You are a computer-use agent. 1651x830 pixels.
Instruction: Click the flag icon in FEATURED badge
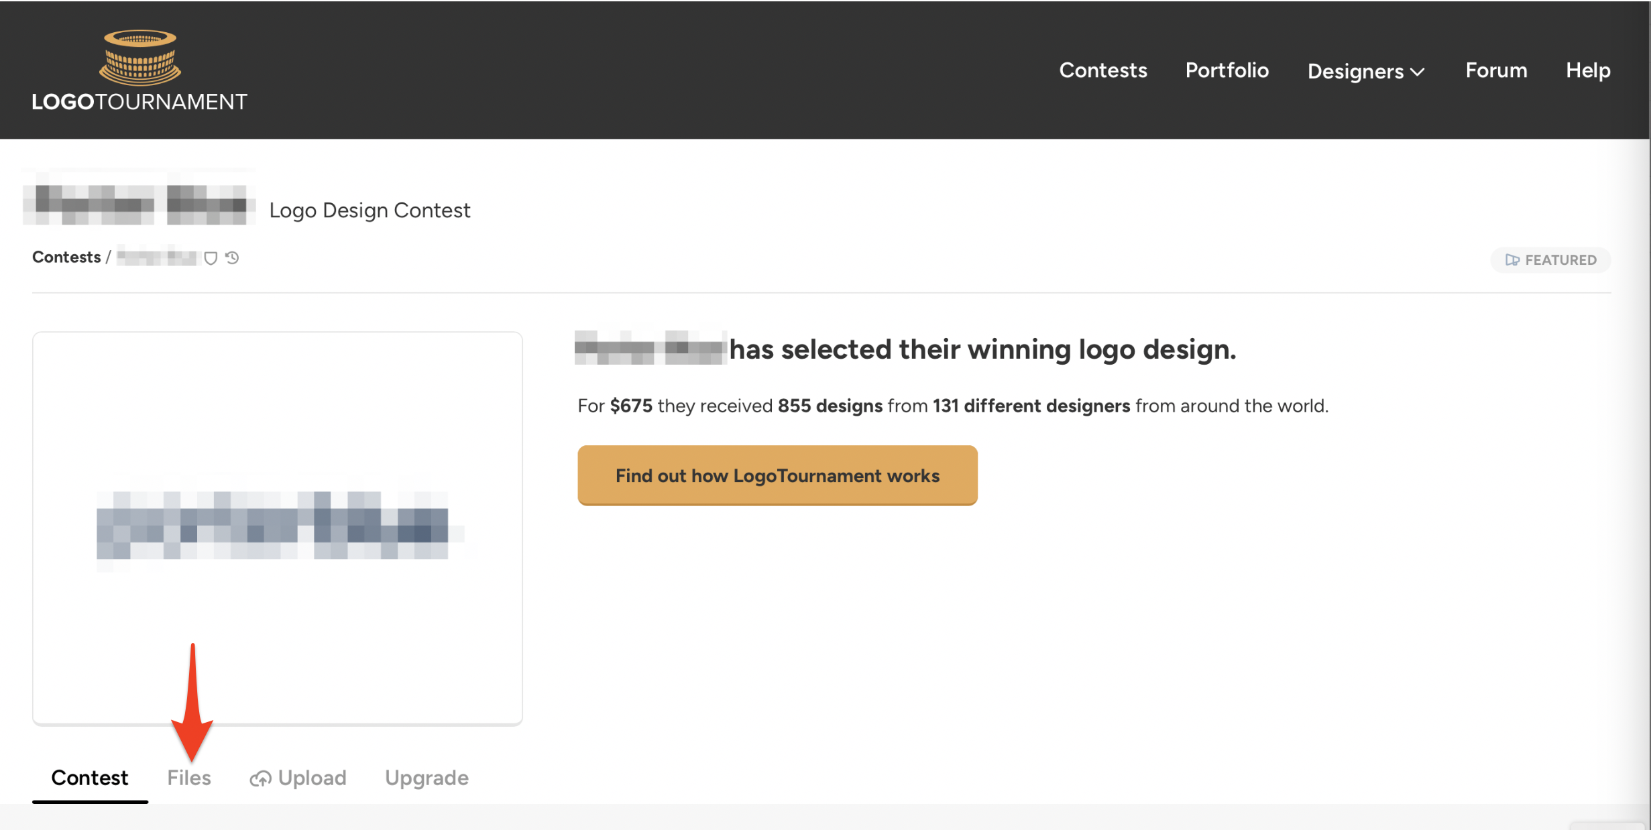(1512, 260)
